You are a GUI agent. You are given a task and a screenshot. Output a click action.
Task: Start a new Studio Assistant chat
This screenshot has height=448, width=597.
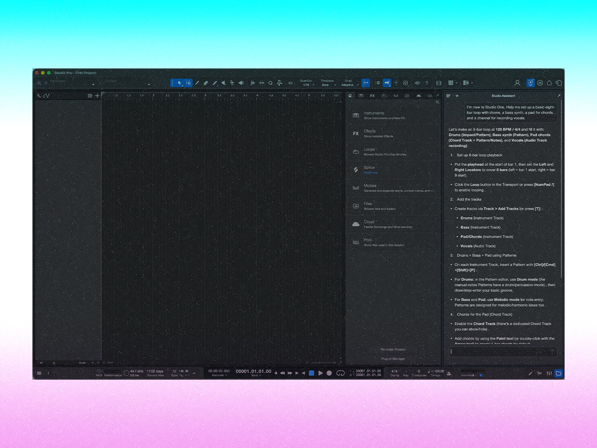[457, 96]
